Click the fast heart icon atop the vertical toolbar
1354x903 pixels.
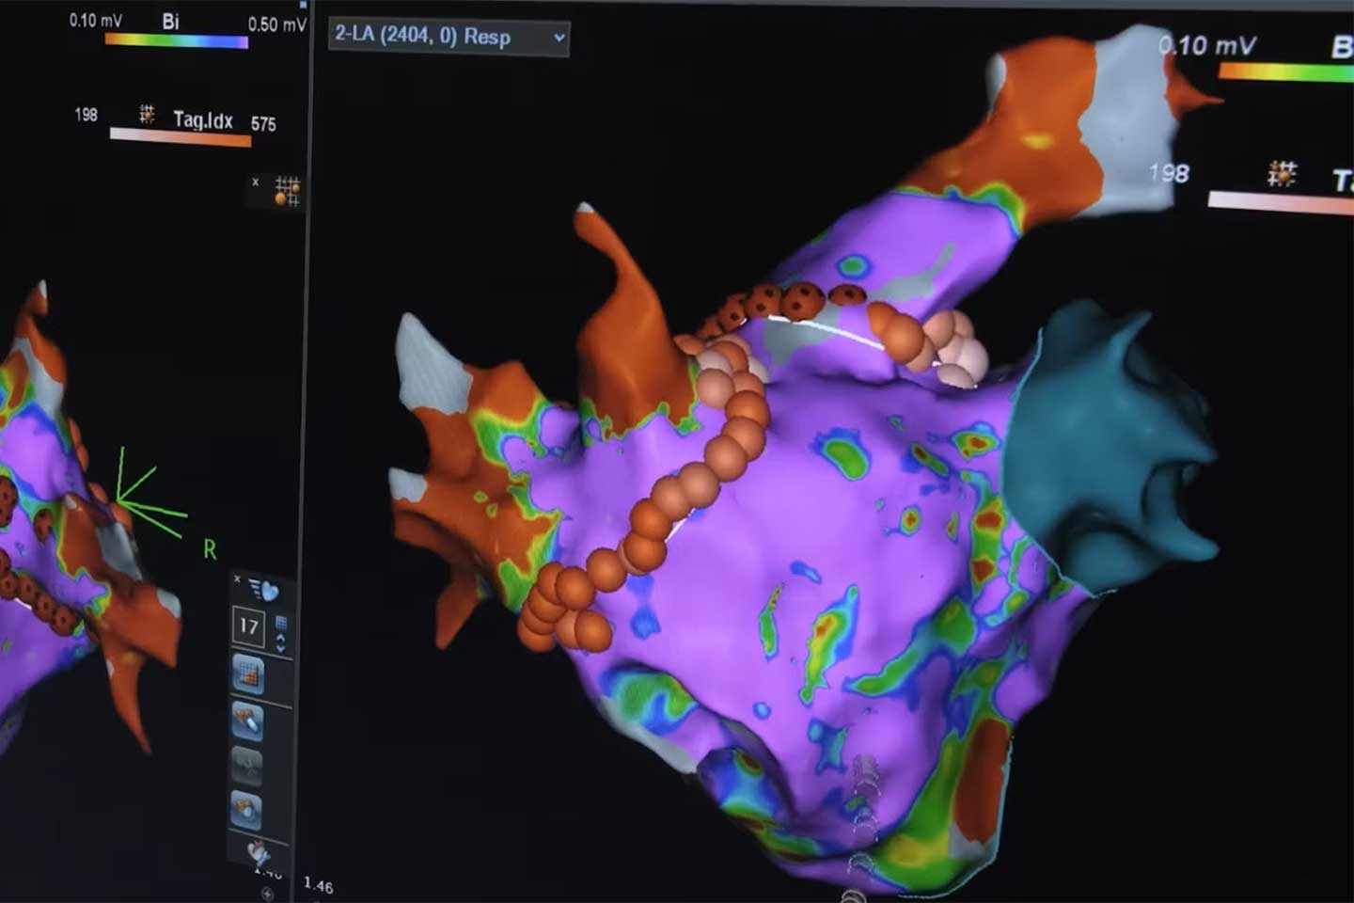coord(265,590)
